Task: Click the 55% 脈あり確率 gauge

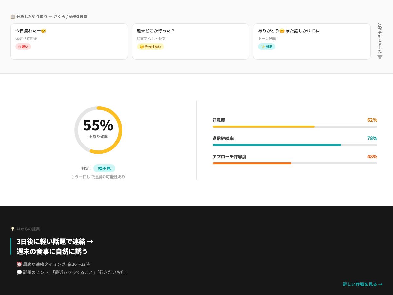Action: pyautogui.click(x=98, y=130)
